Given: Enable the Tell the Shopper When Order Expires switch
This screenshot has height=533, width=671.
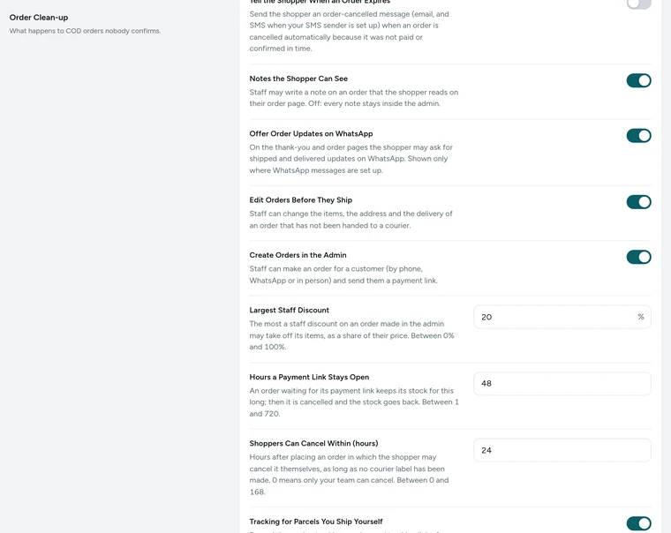Looking at the screenshot, I should [x=638, y=3].
